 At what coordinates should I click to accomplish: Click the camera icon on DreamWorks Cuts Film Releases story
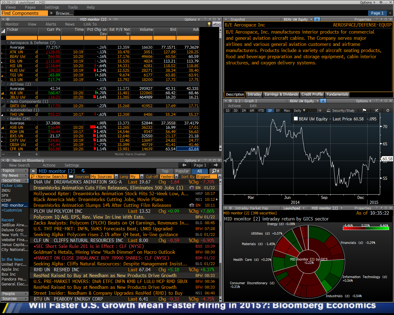191,188
